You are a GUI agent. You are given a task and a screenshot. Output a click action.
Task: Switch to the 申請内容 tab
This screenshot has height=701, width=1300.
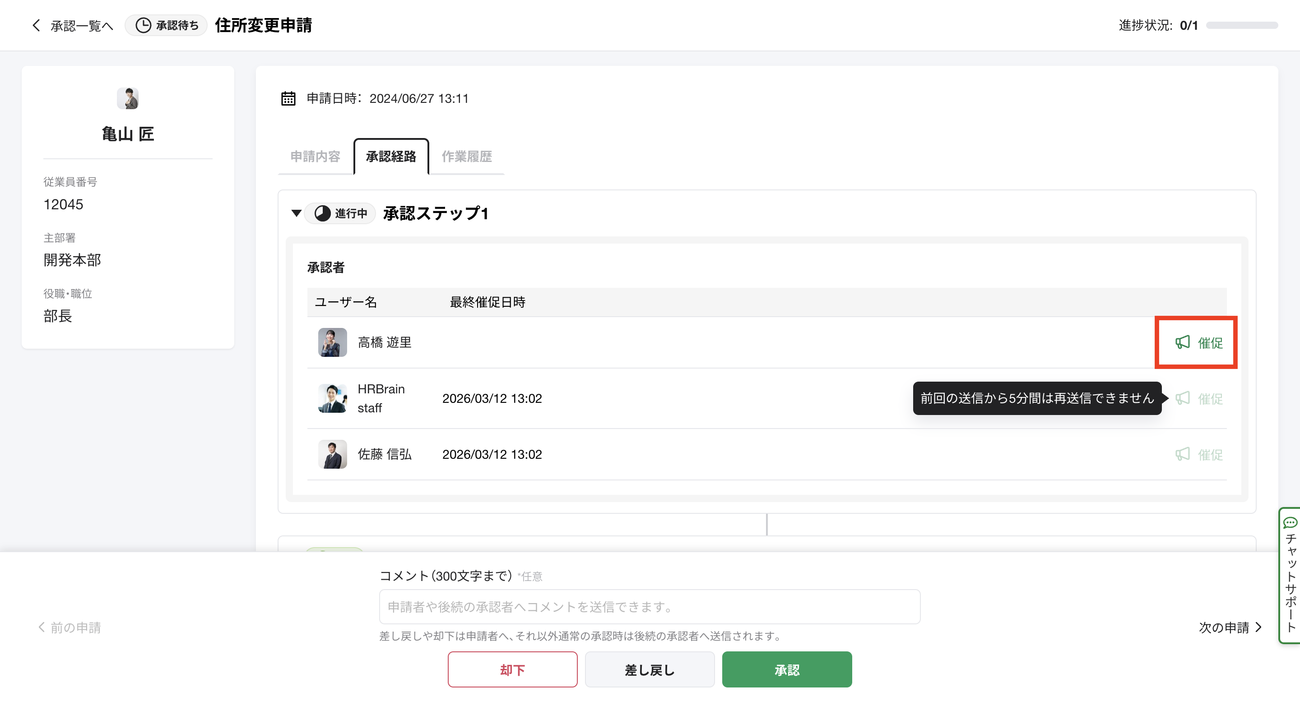coord(316,157)
